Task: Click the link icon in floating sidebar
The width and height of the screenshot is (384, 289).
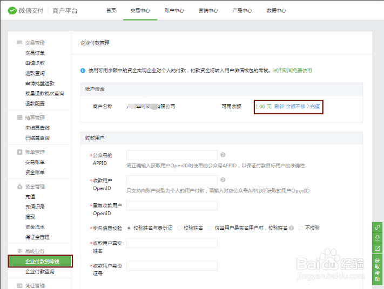Action: click(378, 228)
